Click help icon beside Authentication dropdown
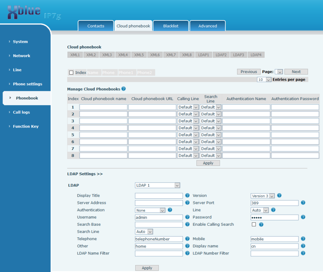323x272 pixels. [x=170, y=210]
